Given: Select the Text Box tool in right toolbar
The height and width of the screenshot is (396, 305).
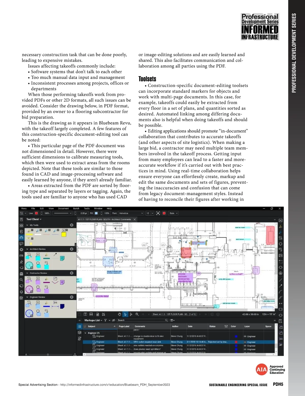Looking at the screenshot, I should [x=280, y=220].
